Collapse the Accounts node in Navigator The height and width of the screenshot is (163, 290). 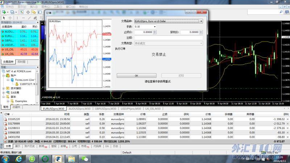(x=4, y=76)
